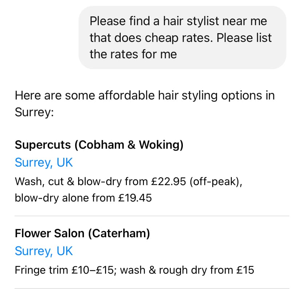Viewport: 301px width, 289px height.
Task: Click the £10–£15 fringe trim price range
Action: click(93, 270)
